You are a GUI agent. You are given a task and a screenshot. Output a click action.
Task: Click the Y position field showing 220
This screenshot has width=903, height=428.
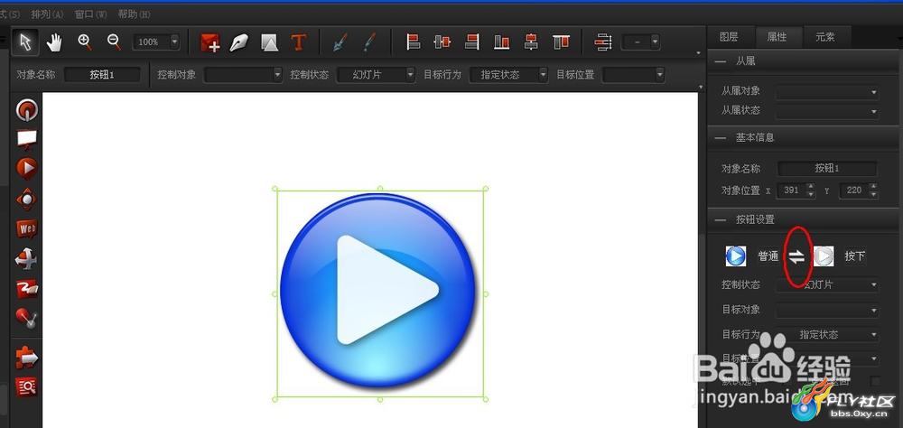[x=854, y=191]
